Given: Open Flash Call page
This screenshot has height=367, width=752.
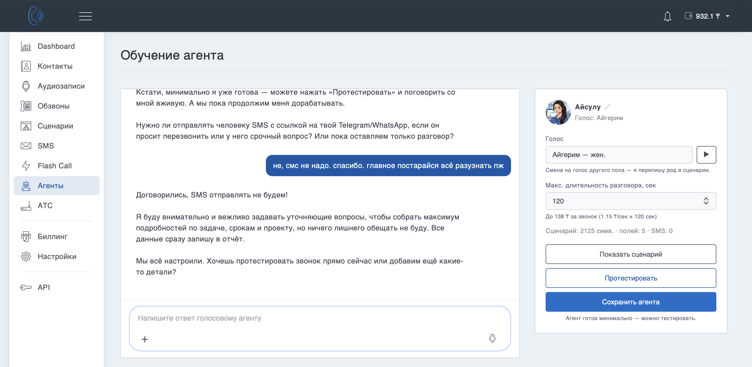Looking at the screenshot, I should pyautogui.click(x=56, y=166).
